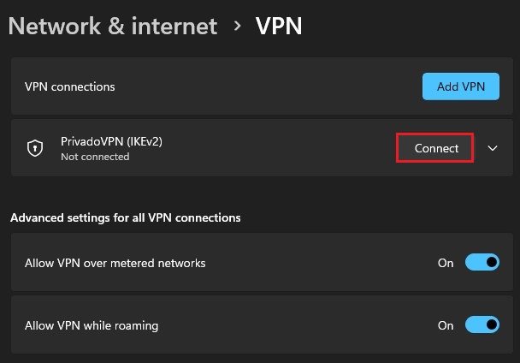Disable Allow VPN over metered networks toggle
520x363 pixels.
click(x=482, y=262)
